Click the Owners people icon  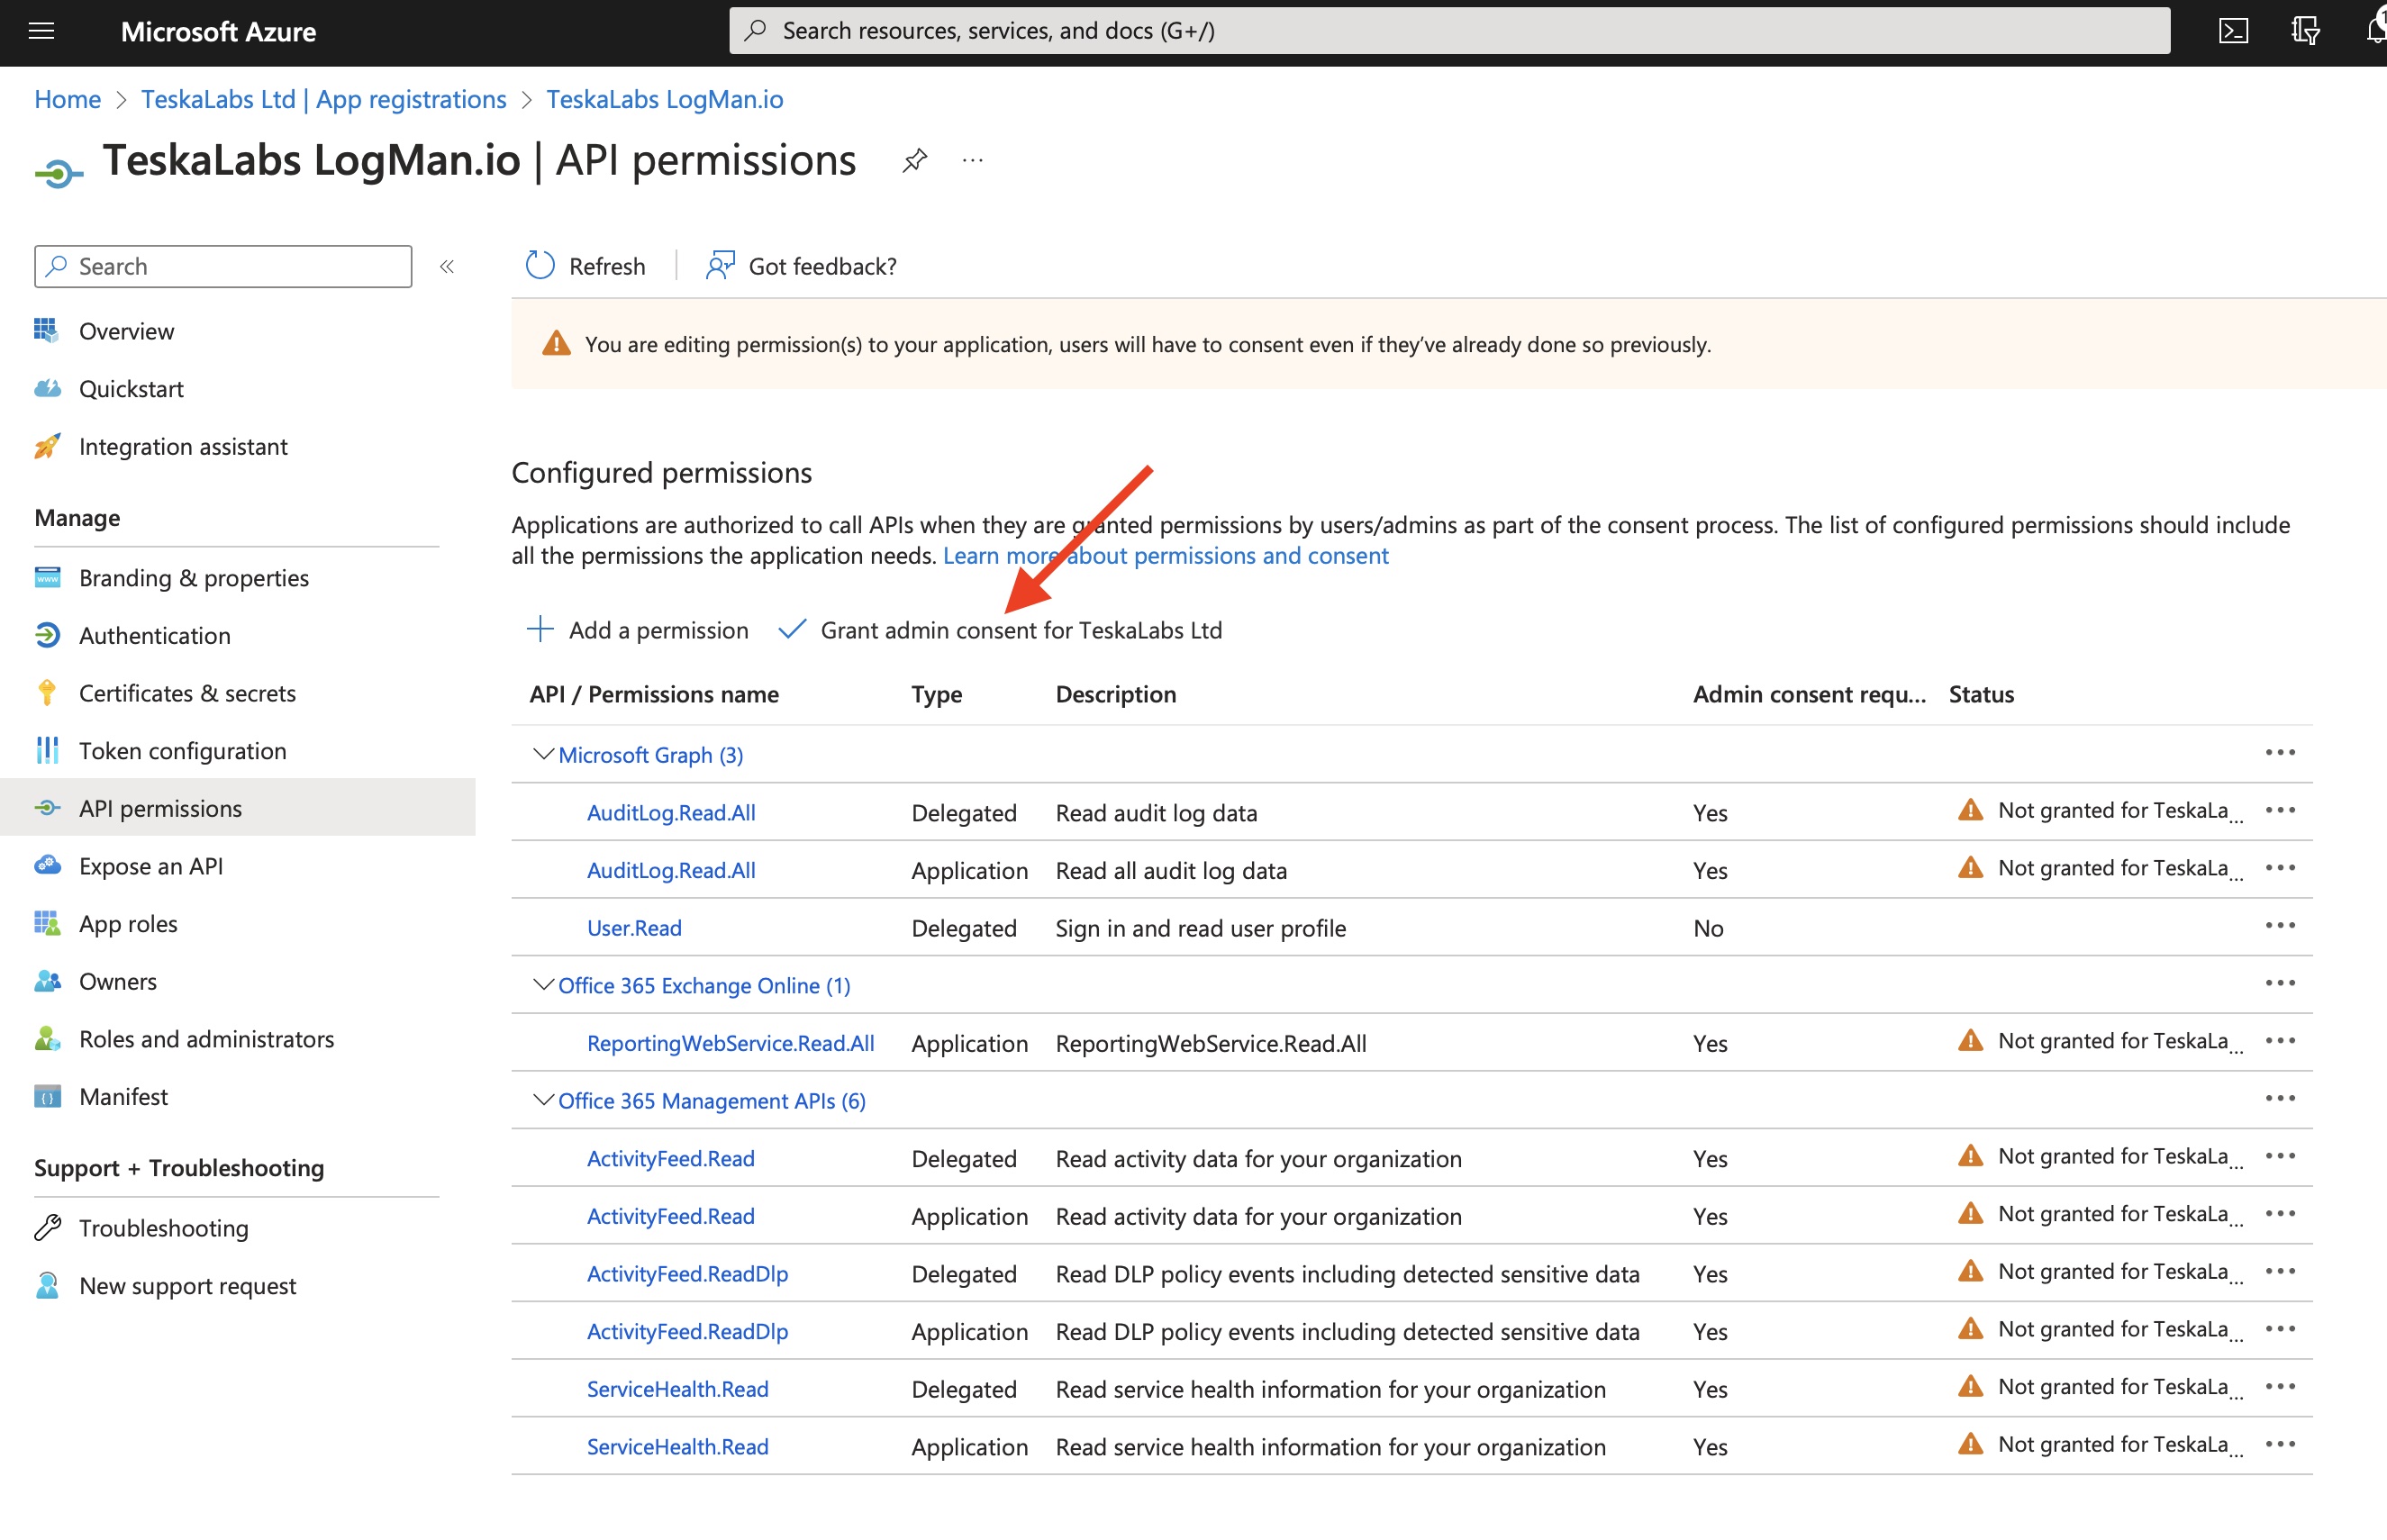pos(47,981)
